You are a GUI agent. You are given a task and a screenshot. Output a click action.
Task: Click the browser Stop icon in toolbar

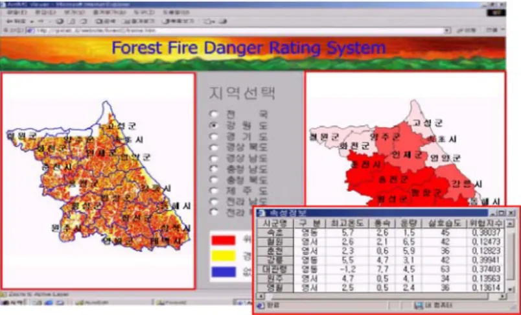coord(60,21)
